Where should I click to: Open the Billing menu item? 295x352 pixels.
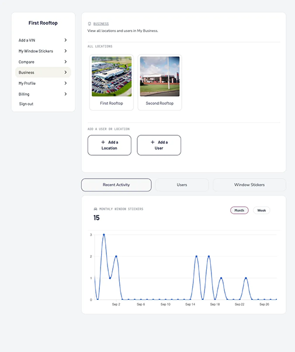(x=43, y=94)
